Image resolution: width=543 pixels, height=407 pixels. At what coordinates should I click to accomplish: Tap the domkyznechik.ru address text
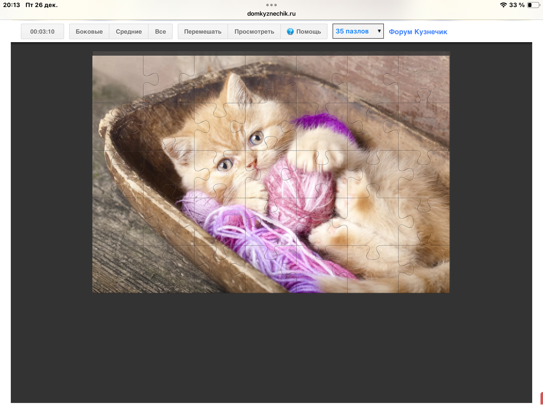pyautogui.click(x=271, y=14)
